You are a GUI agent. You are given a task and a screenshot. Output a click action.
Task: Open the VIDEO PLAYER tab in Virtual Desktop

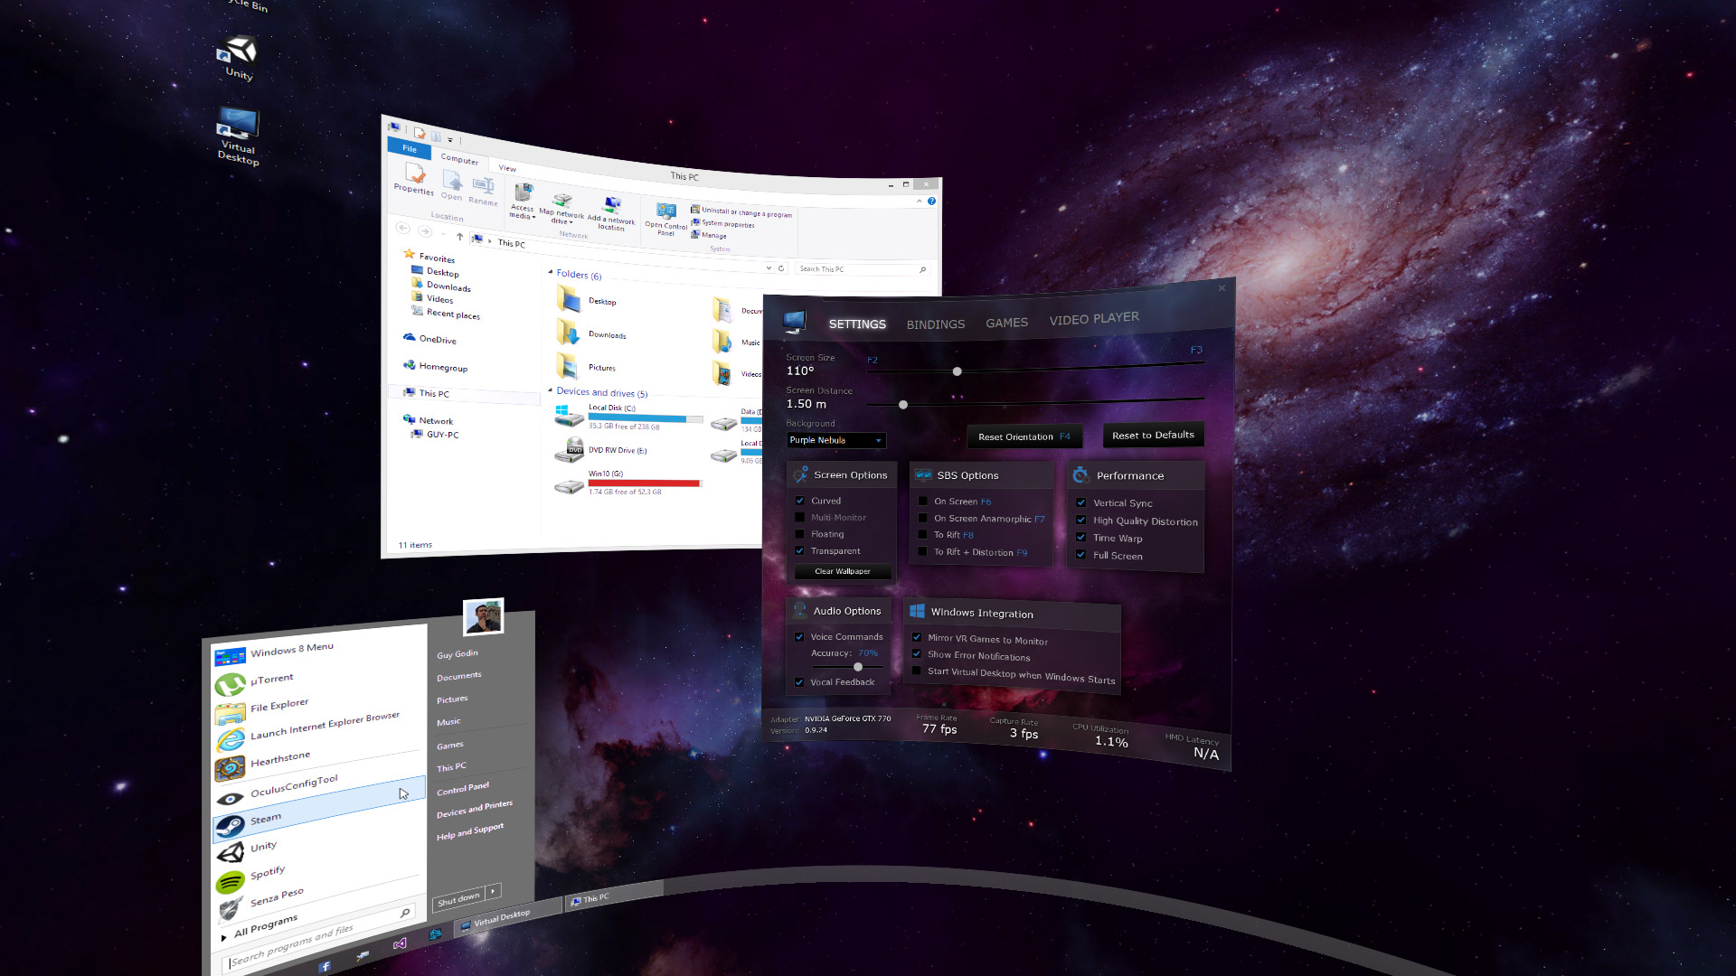1093,317
